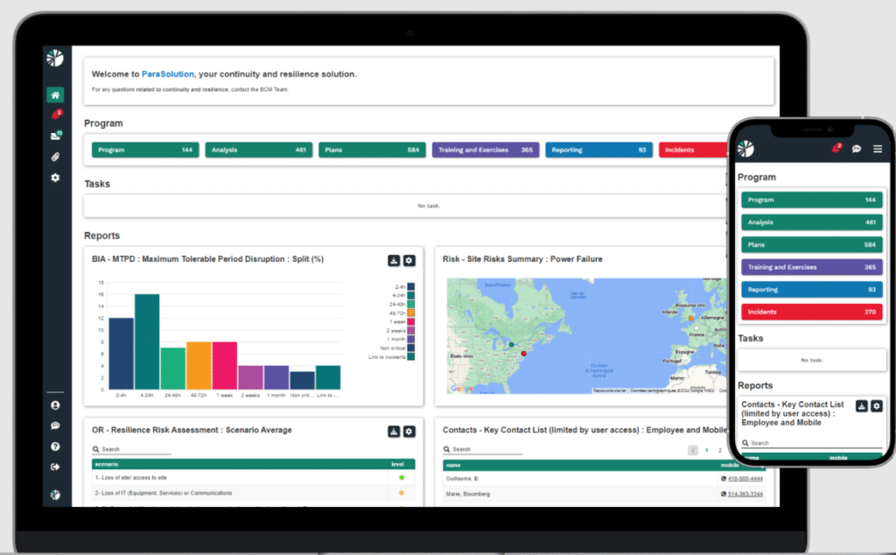Open the attachments paperclip icon in sidebar
The height and width of the screenshot is (555, 896).
[54, 156]
